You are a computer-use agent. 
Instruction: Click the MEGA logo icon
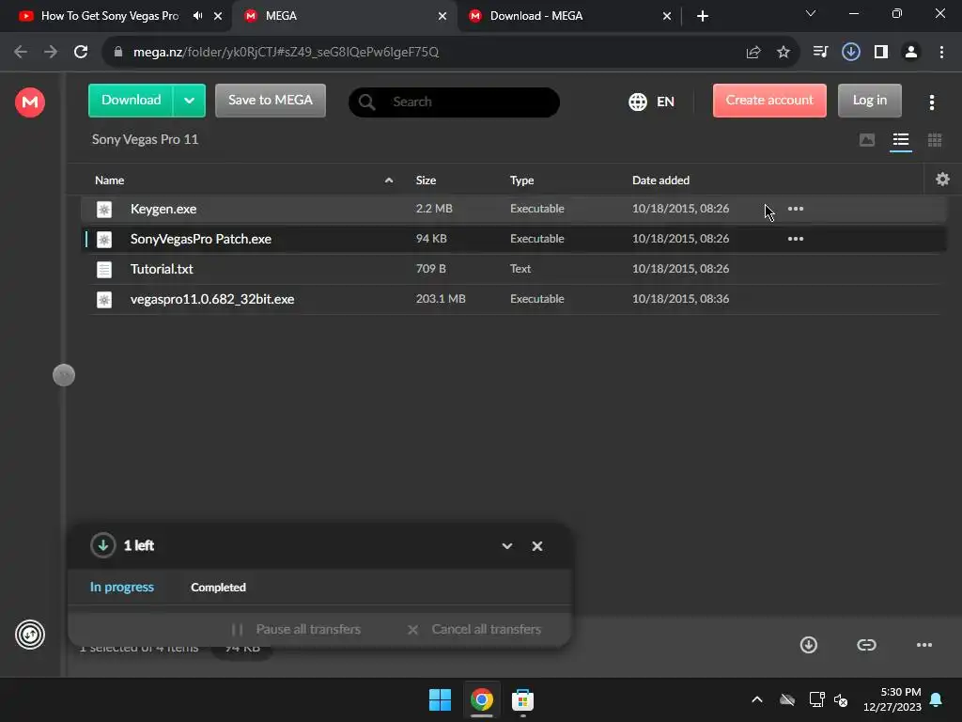(x=29, y=102)
